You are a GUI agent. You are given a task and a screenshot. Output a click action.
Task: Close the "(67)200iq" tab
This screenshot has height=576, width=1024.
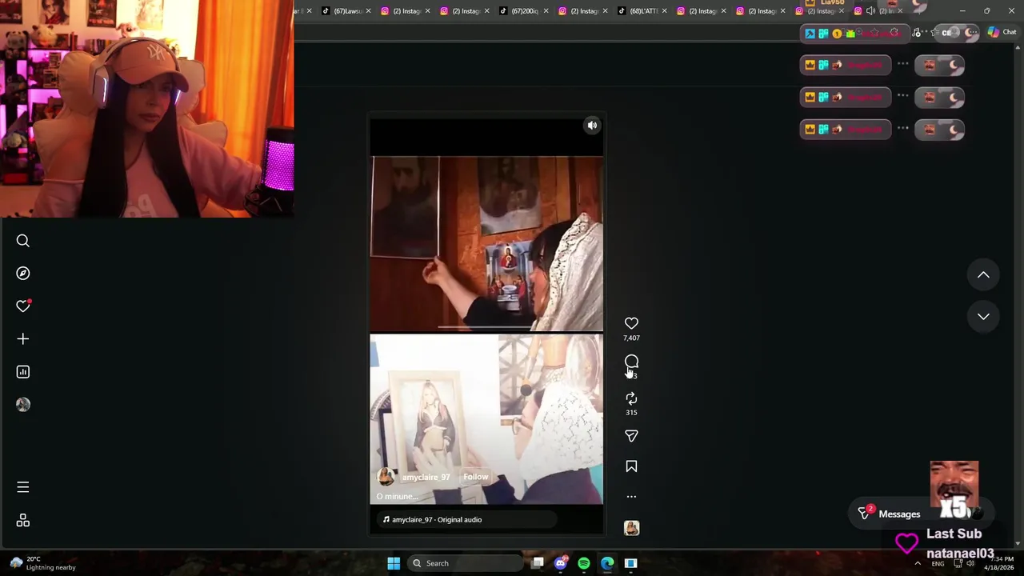546,11
